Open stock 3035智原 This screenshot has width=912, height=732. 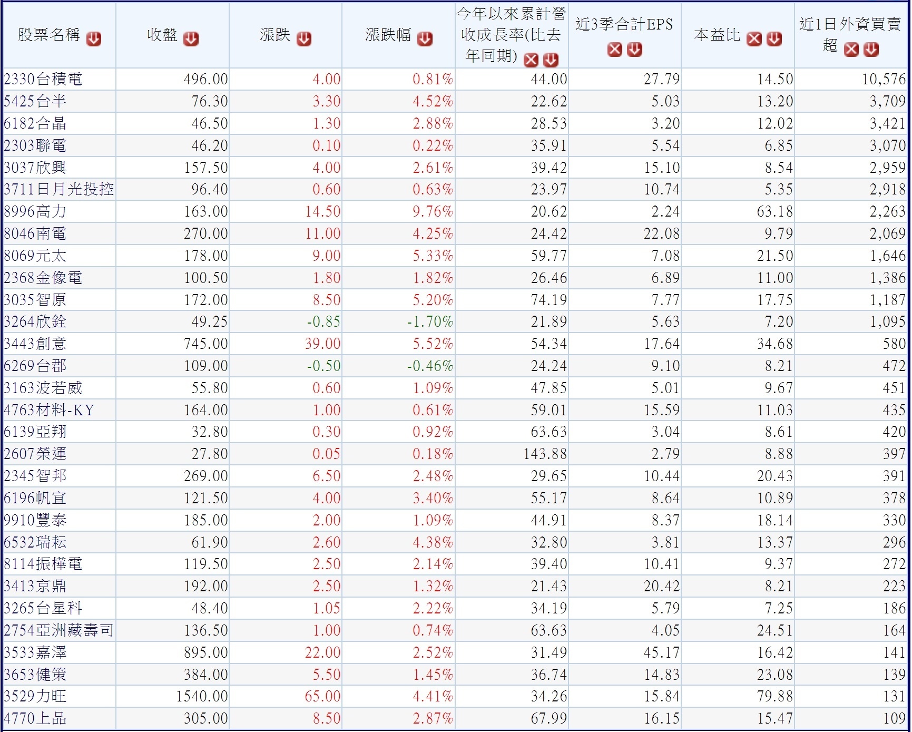pos(35,300)
